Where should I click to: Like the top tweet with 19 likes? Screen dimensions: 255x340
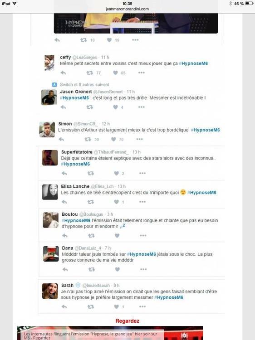click(109, 40)
